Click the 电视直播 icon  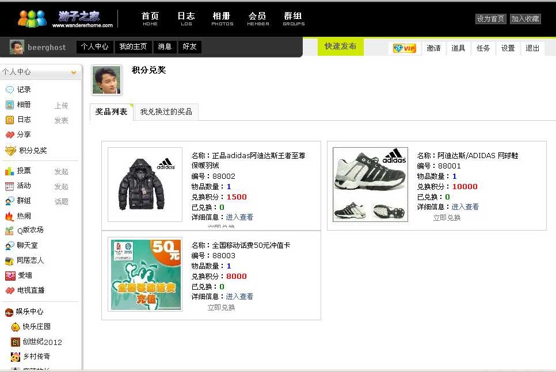[10, 290]
